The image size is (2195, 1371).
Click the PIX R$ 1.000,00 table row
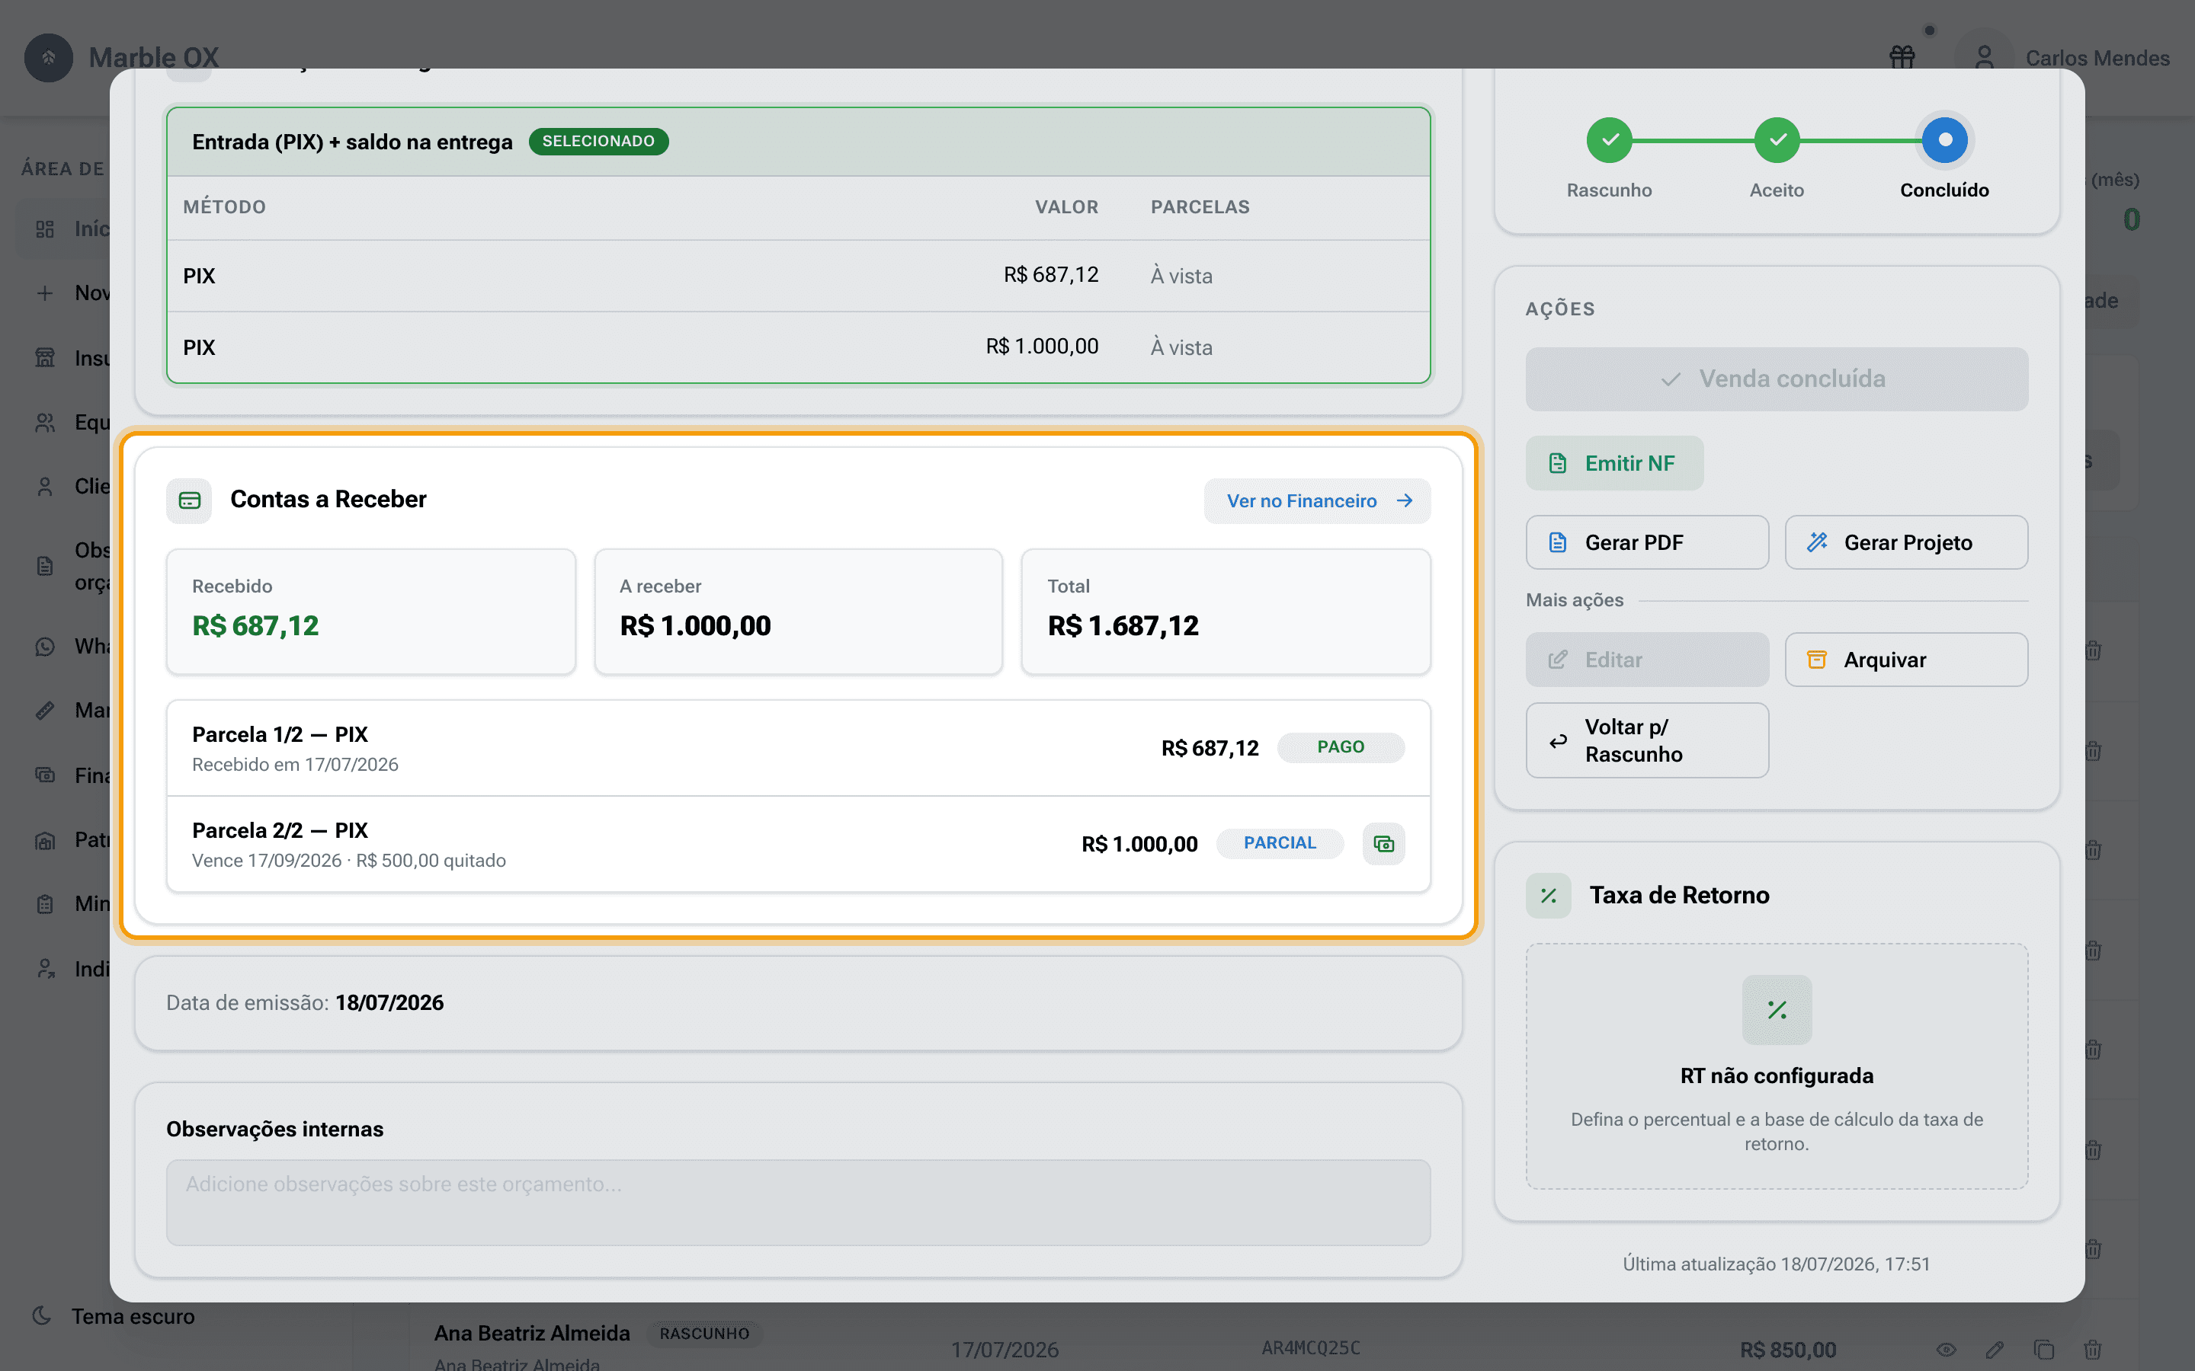(x=798, y=347)
